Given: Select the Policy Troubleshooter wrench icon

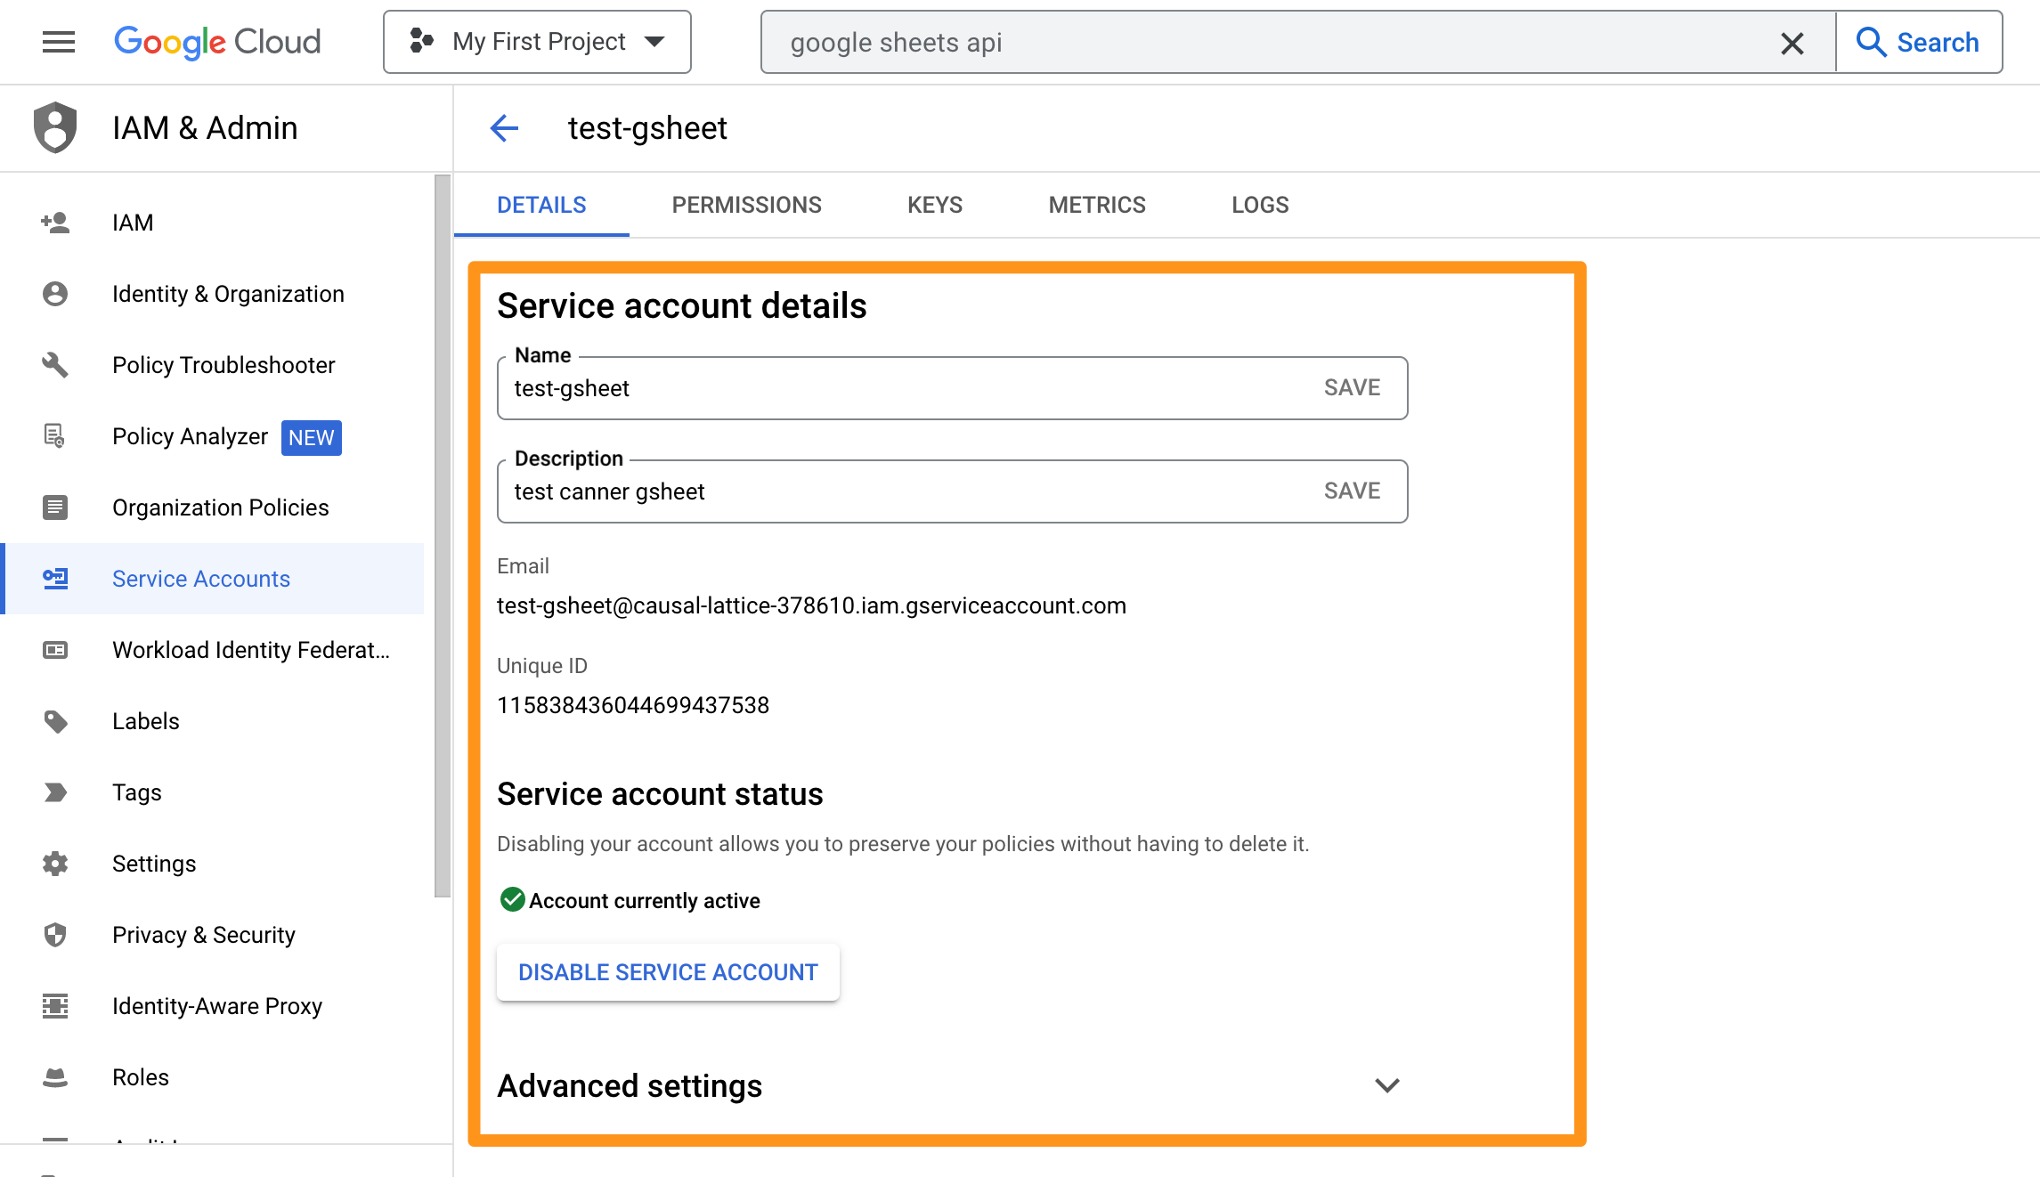Looking at the screenshot, I should (56, 364).
